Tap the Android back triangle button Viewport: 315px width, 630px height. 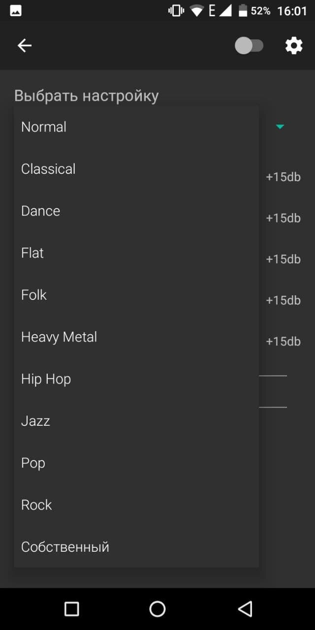tap(245, 609)
